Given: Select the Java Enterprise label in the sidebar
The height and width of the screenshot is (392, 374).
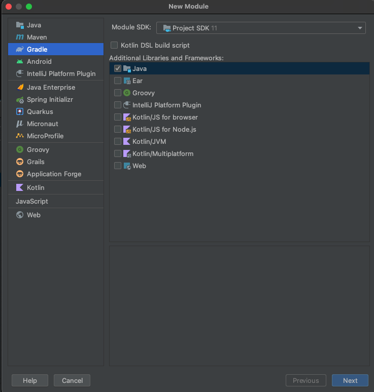Looking at the screenshot, I should 51,87.
